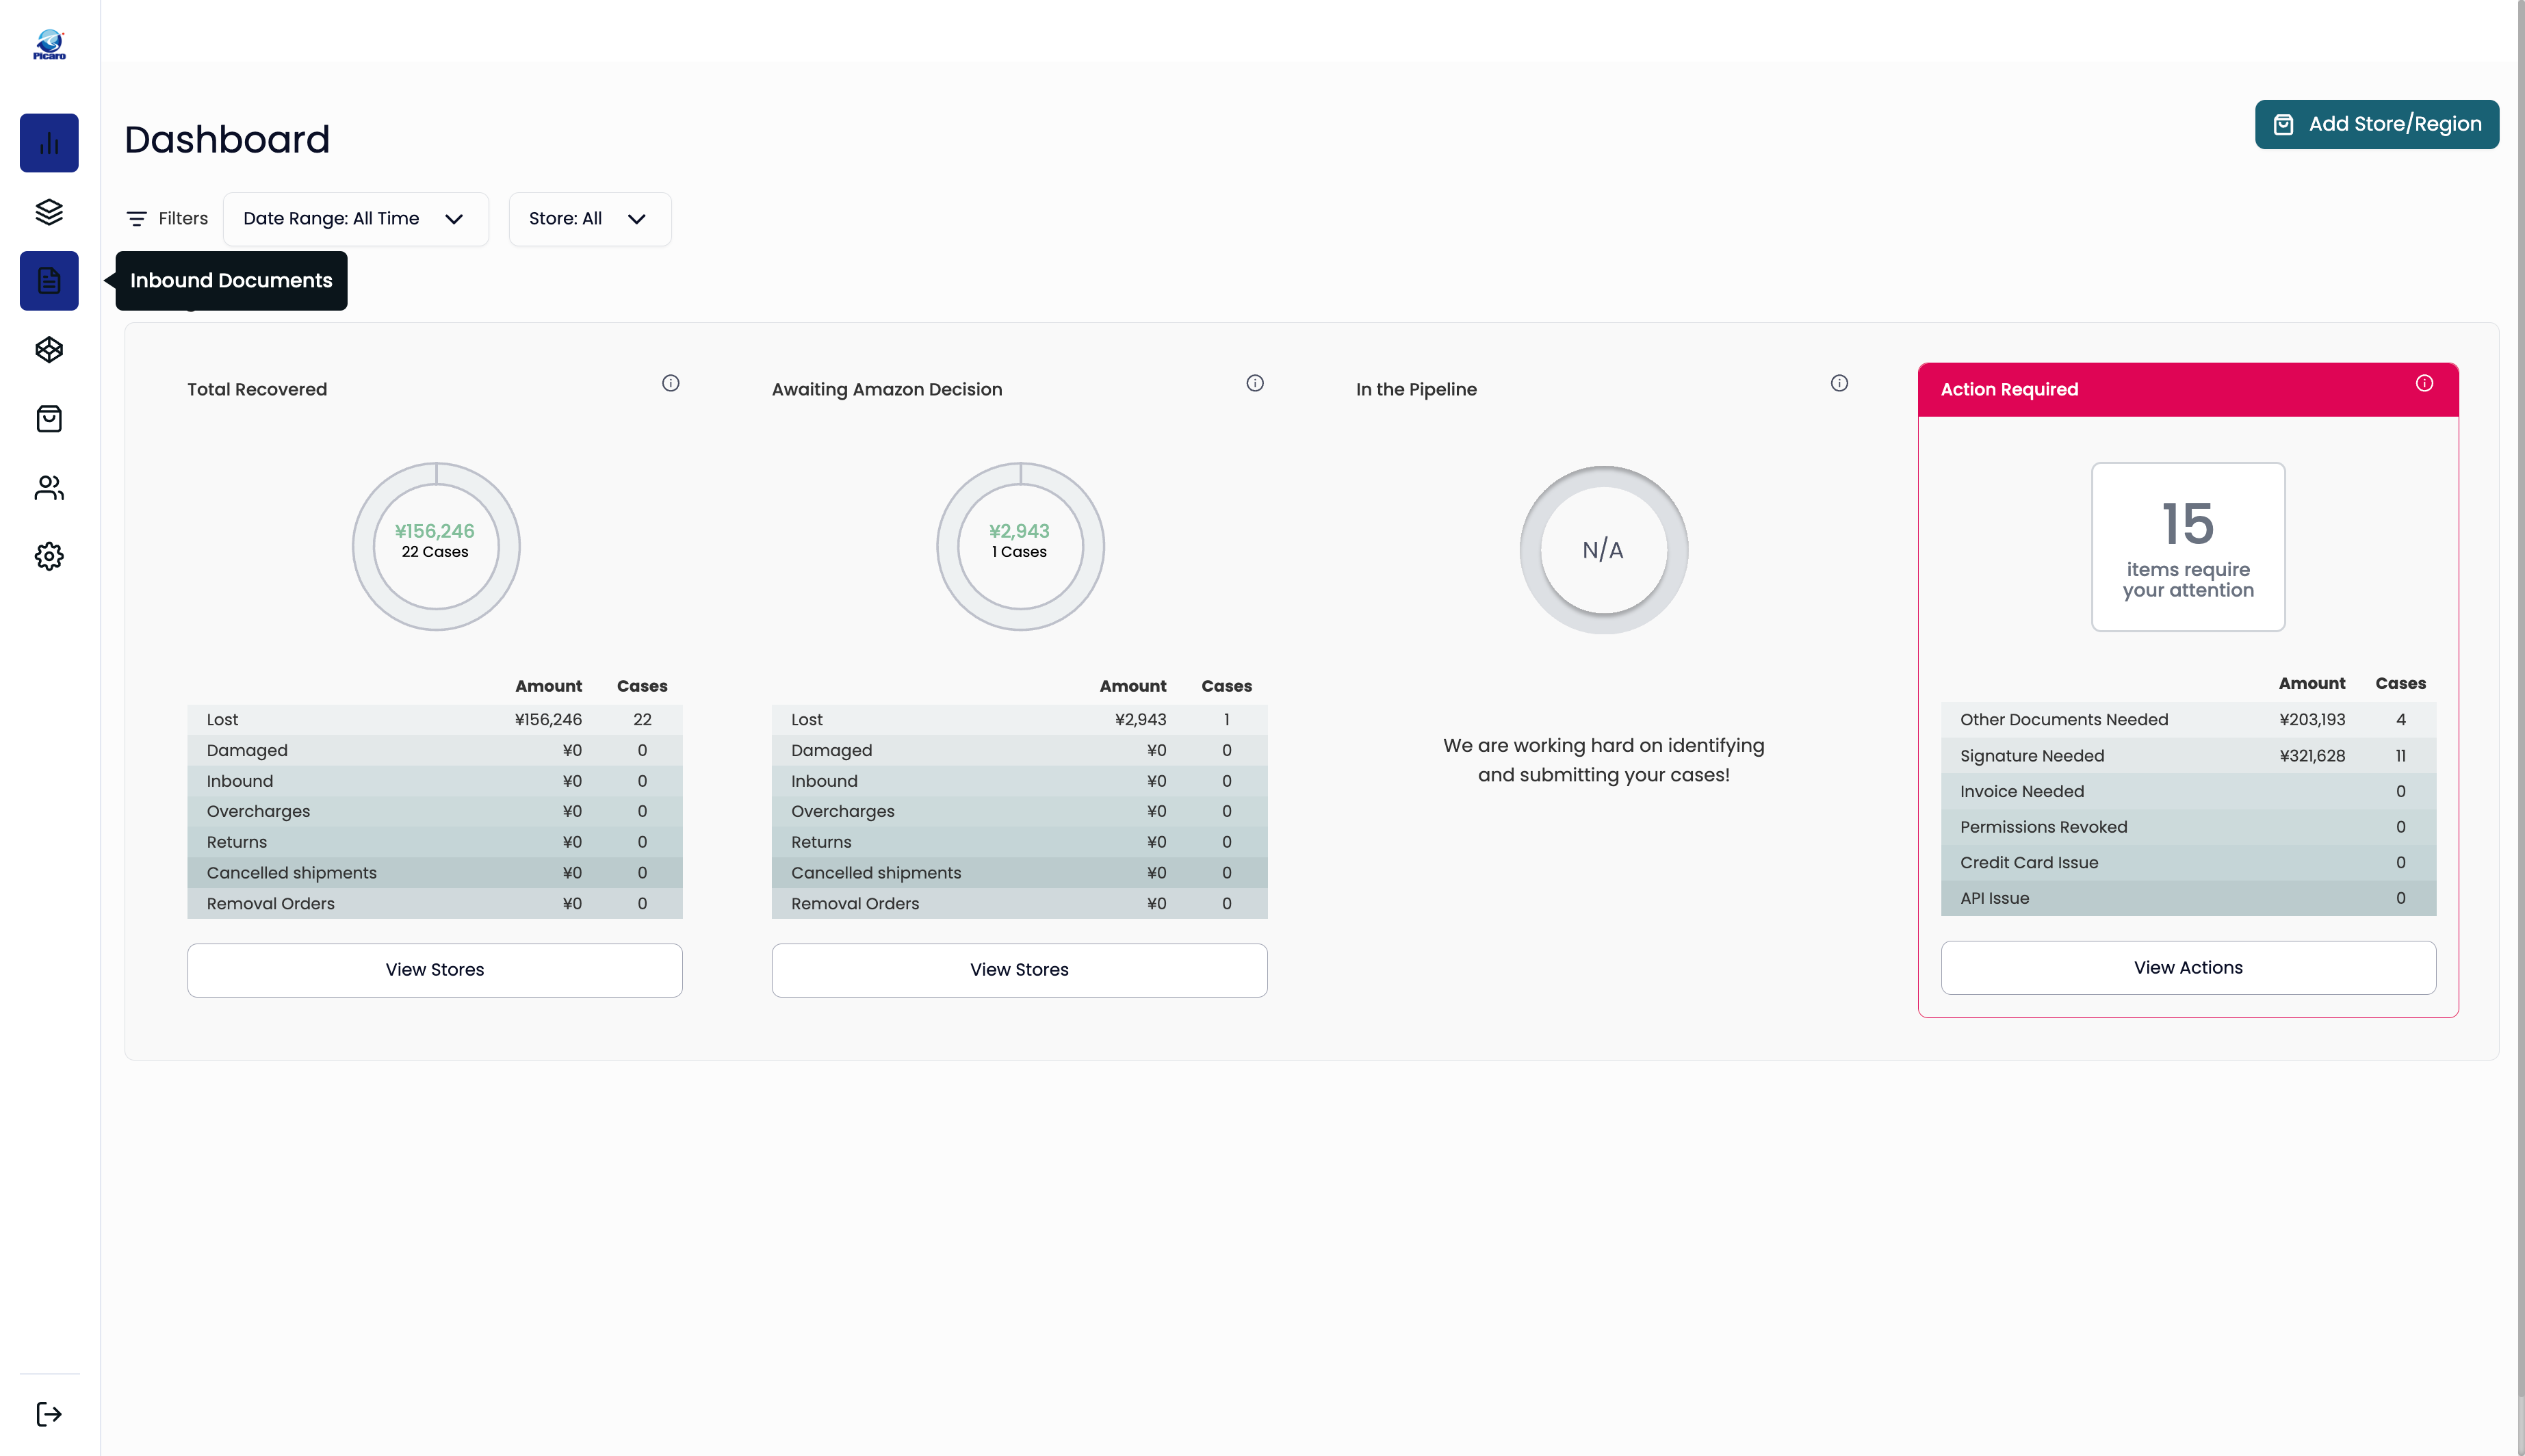Screen dimensions: 2525x1456
Task: Click the Action Required header title
Action: (2009, 390)
